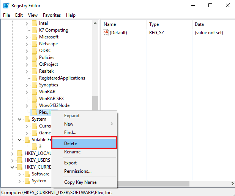The height and width of the screenshot is (196, 235).
Task: Click the folder icon of key 3
Action: click(x=34, y=147)
